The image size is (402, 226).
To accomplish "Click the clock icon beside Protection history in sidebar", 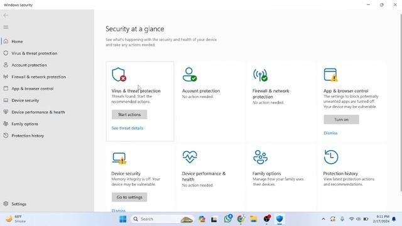I will pyautogui.click(x=6, y=136).
